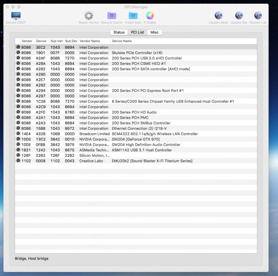Click the lookup icon for GeForce GTX 970 row

pos(18,139)
